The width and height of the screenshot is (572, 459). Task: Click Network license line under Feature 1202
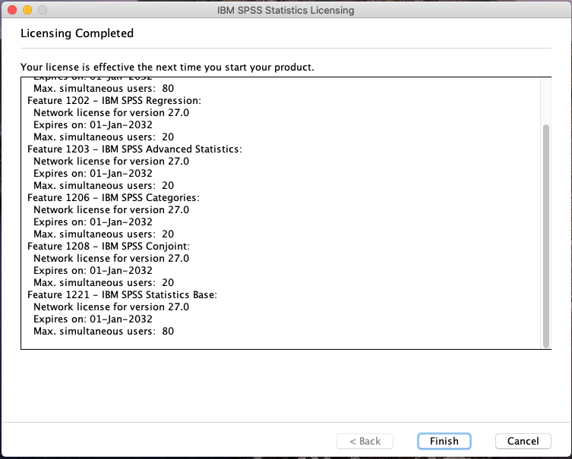click(111, 112)
